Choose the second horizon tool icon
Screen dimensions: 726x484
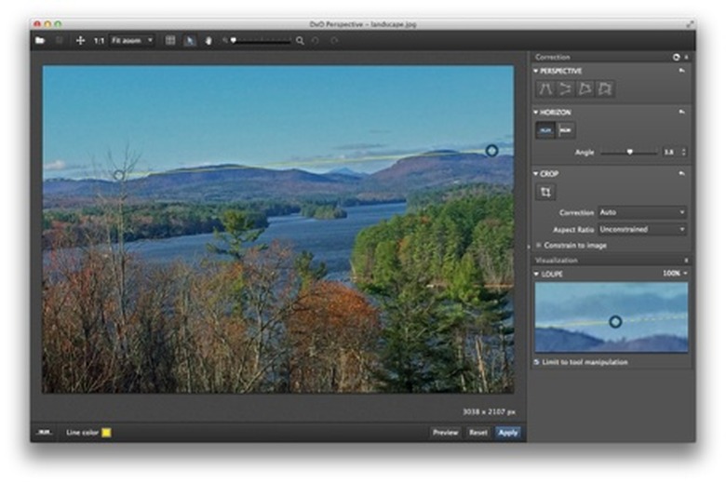(x=566, y=131)
